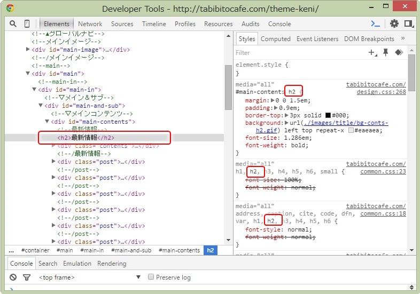Select #main-and-sub breadcrumb item
Screen dimensions: 420x294
131,250
